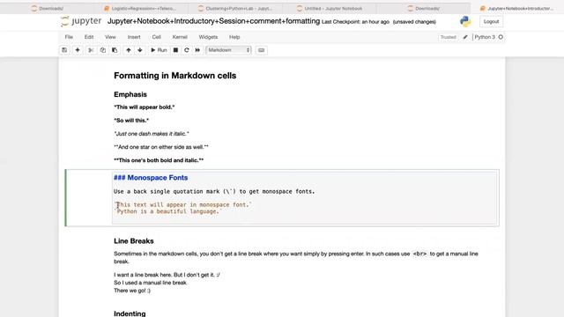Viewport: 564px width, 317px height.
Task: Paste cells below icon
Action: pyautogui.click(x=115, y=50)
